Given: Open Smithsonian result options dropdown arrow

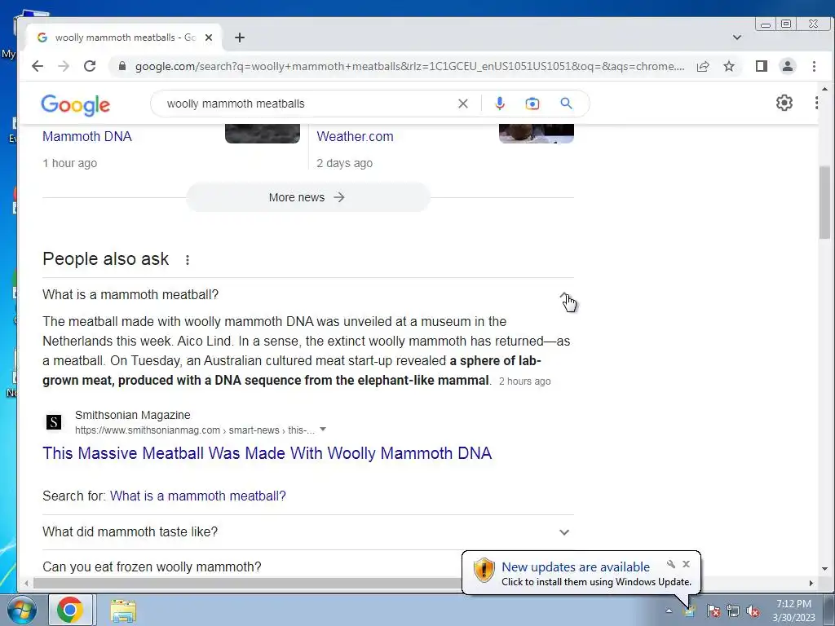Looking at the screenshot, I should 323,430.
